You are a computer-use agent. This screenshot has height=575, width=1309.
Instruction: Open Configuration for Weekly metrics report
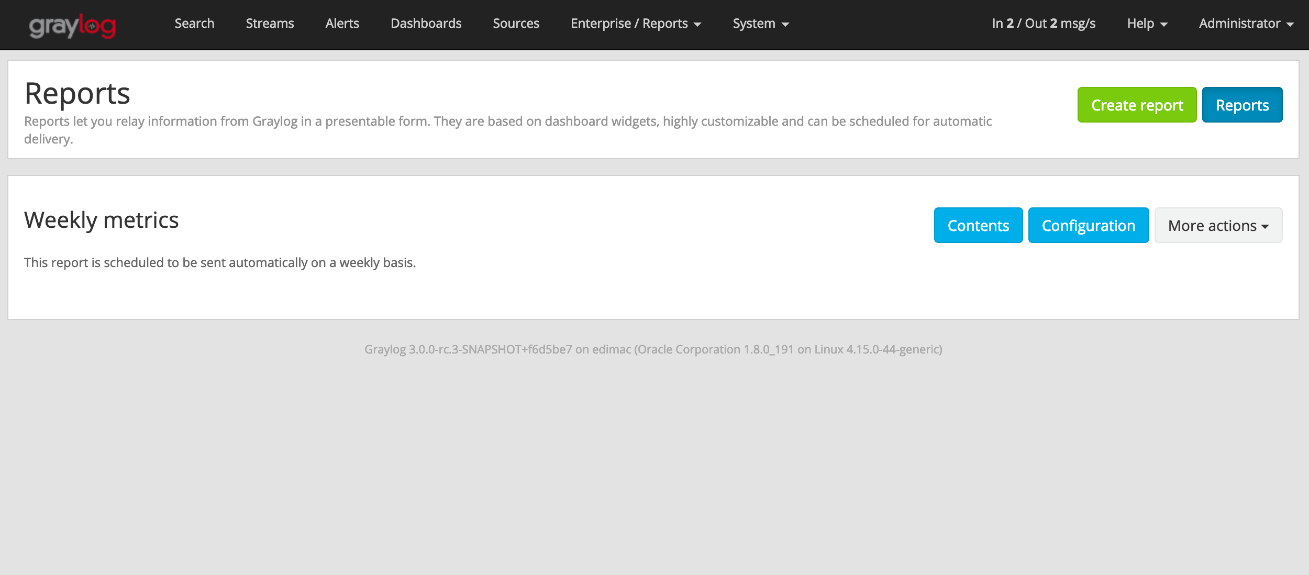click(1089, 225)
